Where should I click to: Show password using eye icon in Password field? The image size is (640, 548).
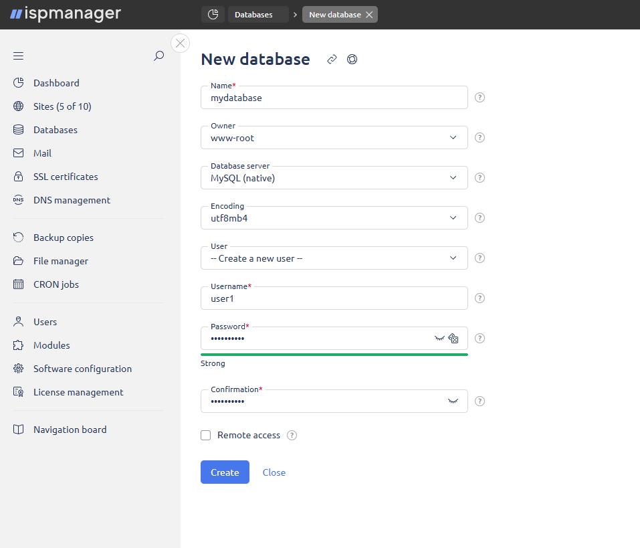point(439,339)
